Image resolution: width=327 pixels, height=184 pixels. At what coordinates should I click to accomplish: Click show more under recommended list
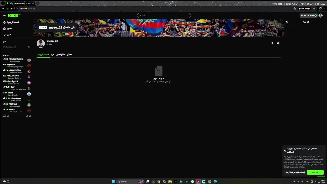[6, 116]
